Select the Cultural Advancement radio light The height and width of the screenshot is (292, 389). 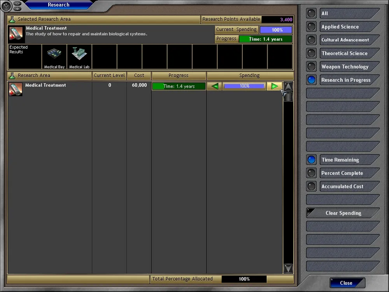[x=311, y=40]
